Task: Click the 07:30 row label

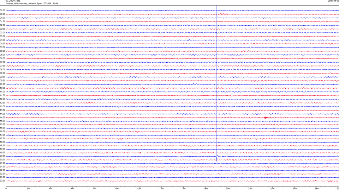Action: [2, 66]
